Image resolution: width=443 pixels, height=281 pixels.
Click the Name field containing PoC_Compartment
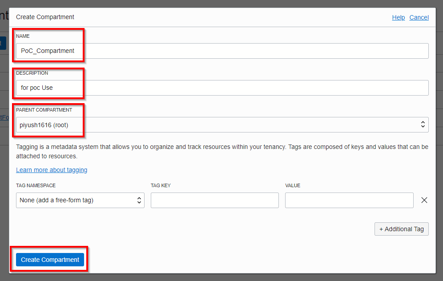pos(222,51)
